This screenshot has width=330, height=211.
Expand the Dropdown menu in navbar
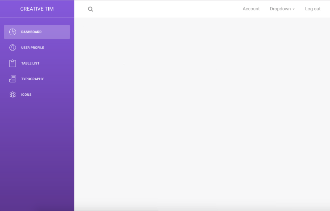point(280,9)
